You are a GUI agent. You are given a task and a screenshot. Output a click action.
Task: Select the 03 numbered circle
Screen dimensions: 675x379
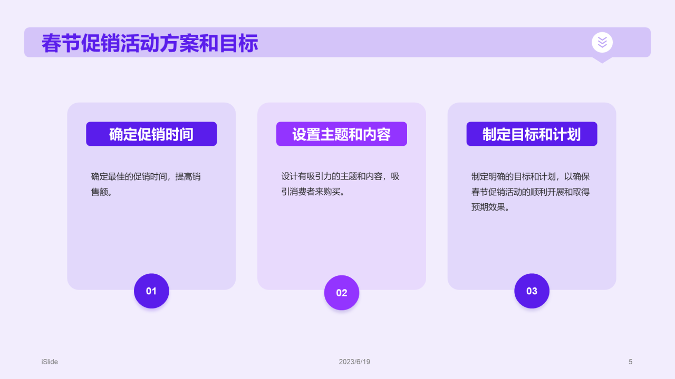click(532, 291)
